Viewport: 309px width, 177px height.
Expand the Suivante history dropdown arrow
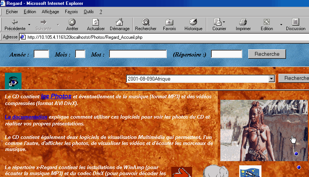pyautogui.click(x=58, y=25)
